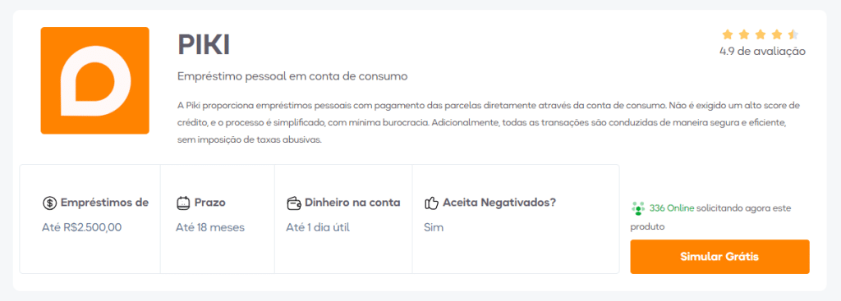Click the thumbs-up icon beside Aceita Negativados
The width and height of the screenshot is (841, 301).
click(431, 203)
